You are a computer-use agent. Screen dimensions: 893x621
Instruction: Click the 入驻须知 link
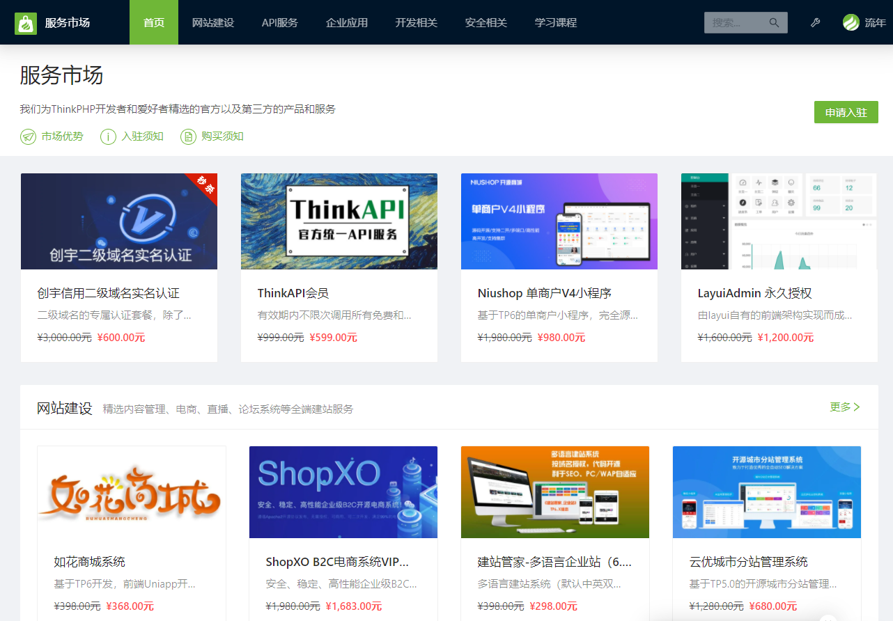point(142,136)
